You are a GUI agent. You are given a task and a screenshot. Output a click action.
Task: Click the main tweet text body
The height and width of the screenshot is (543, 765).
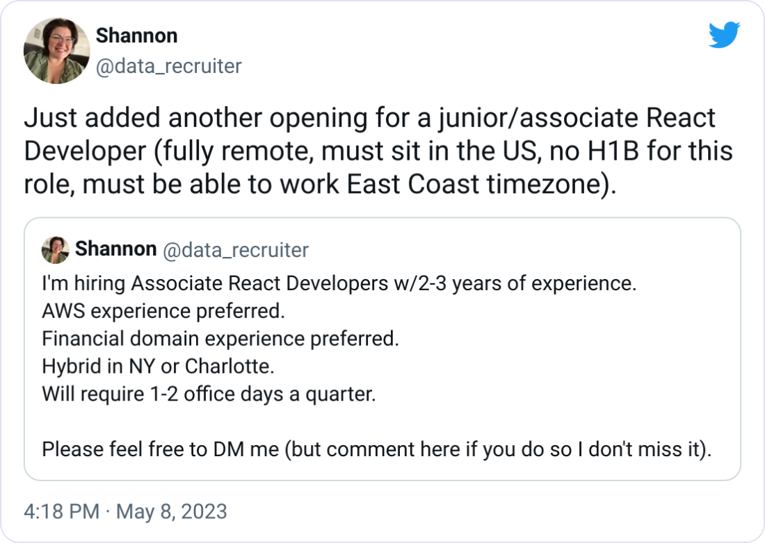pyautogui.click(x=379, y=151)
